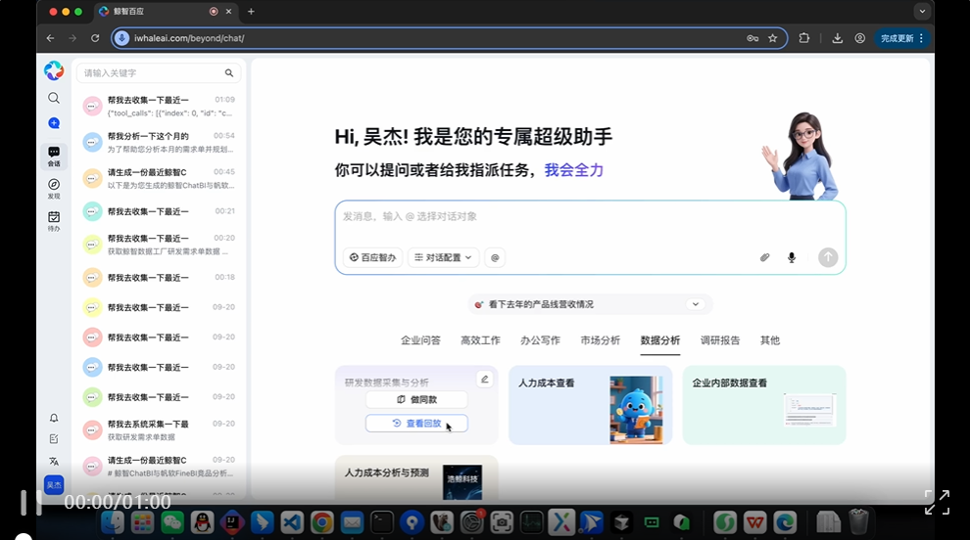
Task: Edit the 研发数据采集与分析 card with pencil icon
Action: [x=484, y=380]
